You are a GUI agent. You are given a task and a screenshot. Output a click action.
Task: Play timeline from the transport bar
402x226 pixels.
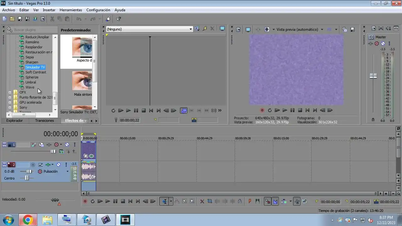pos(108,202)
